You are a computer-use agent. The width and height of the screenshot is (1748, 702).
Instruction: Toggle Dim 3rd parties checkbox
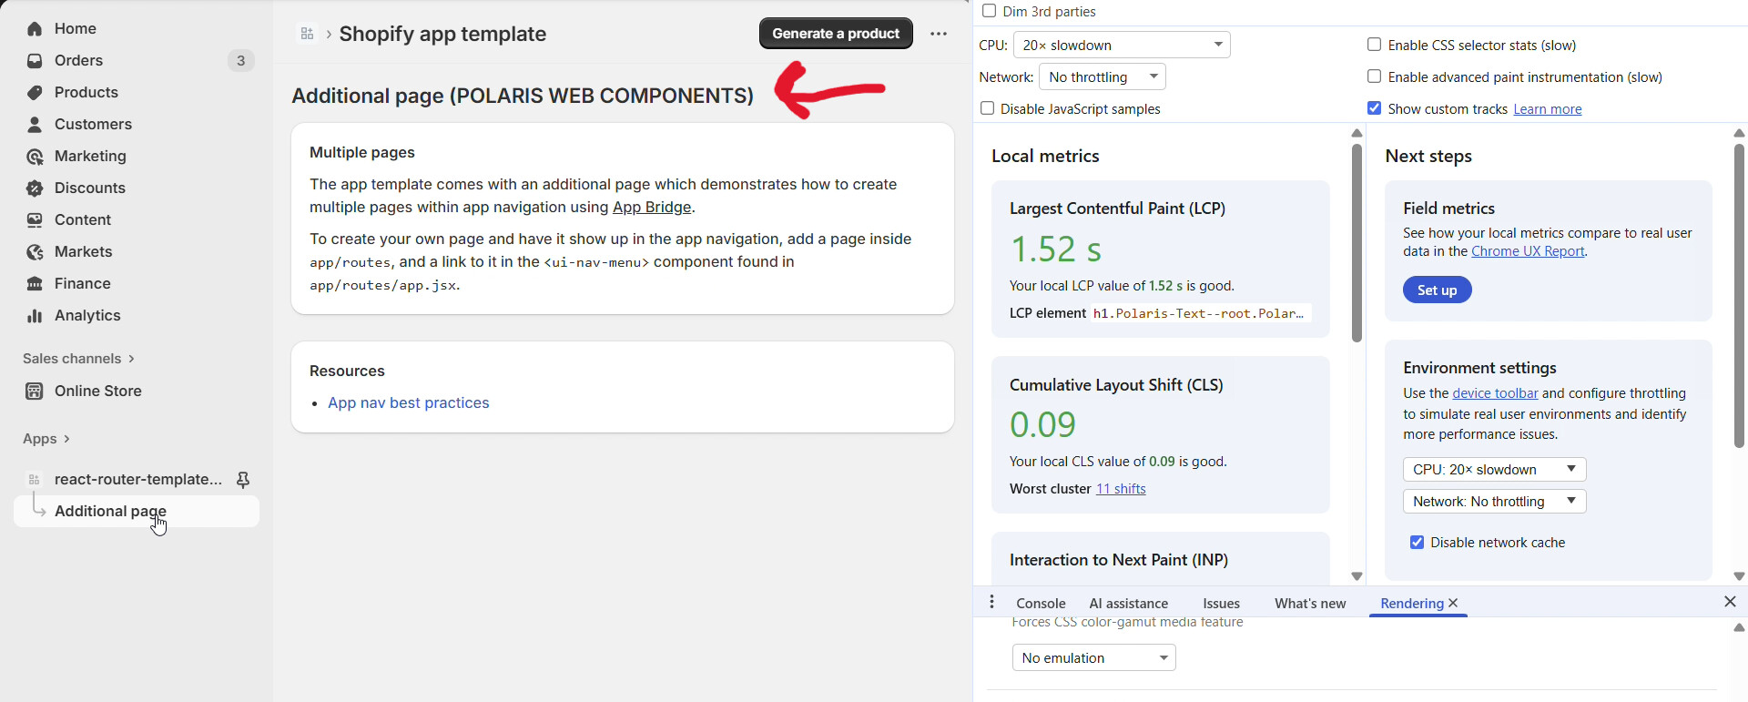point(989,11)
